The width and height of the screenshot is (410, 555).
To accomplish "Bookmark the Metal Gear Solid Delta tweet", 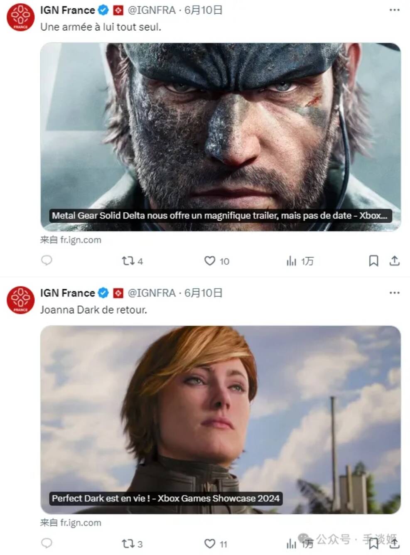I will (x=373, y=261).
